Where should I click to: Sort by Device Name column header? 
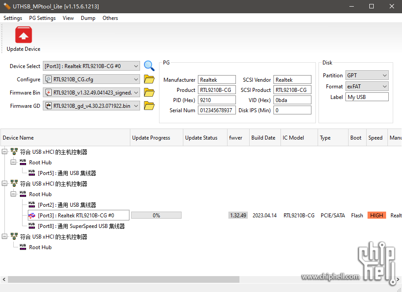click(65, 138)
